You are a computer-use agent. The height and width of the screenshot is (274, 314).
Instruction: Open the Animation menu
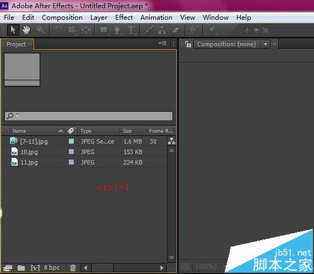click(x=156, y=18)
